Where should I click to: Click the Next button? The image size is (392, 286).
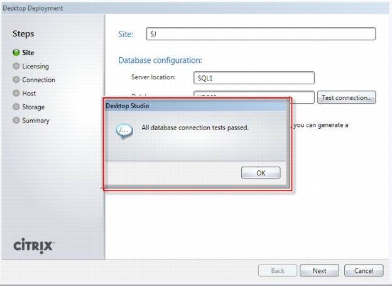[x=320, y=270]
